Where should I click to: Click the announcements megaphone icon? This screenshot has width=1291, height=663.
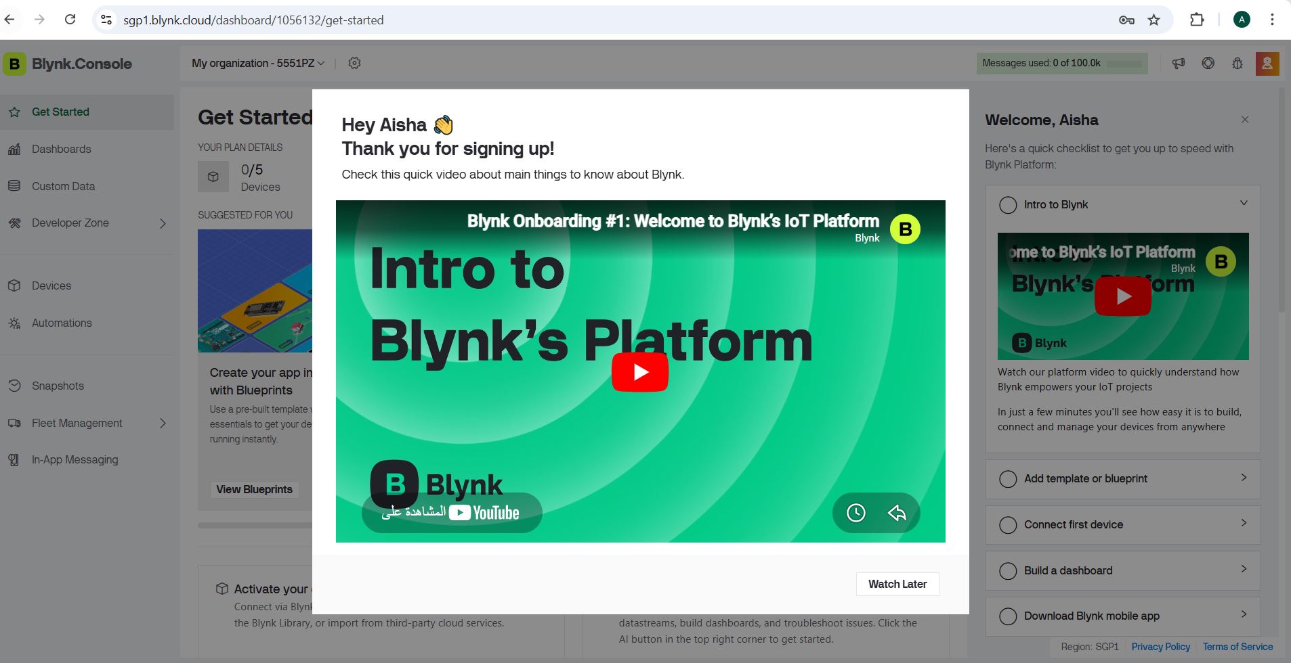pos(1179,63)
